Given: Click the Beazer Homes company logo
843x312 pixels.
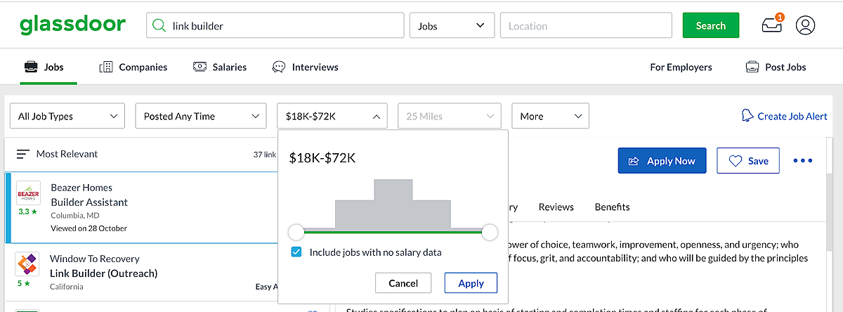Looking at the screenshot, I should 27,193.
